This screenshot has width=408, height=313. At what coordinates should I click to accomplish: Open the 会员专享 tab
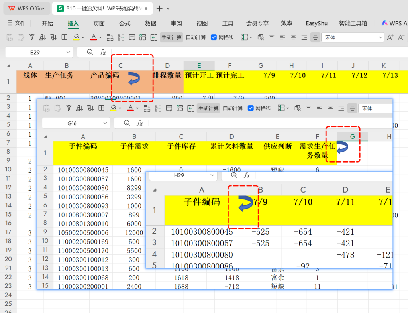257,23
